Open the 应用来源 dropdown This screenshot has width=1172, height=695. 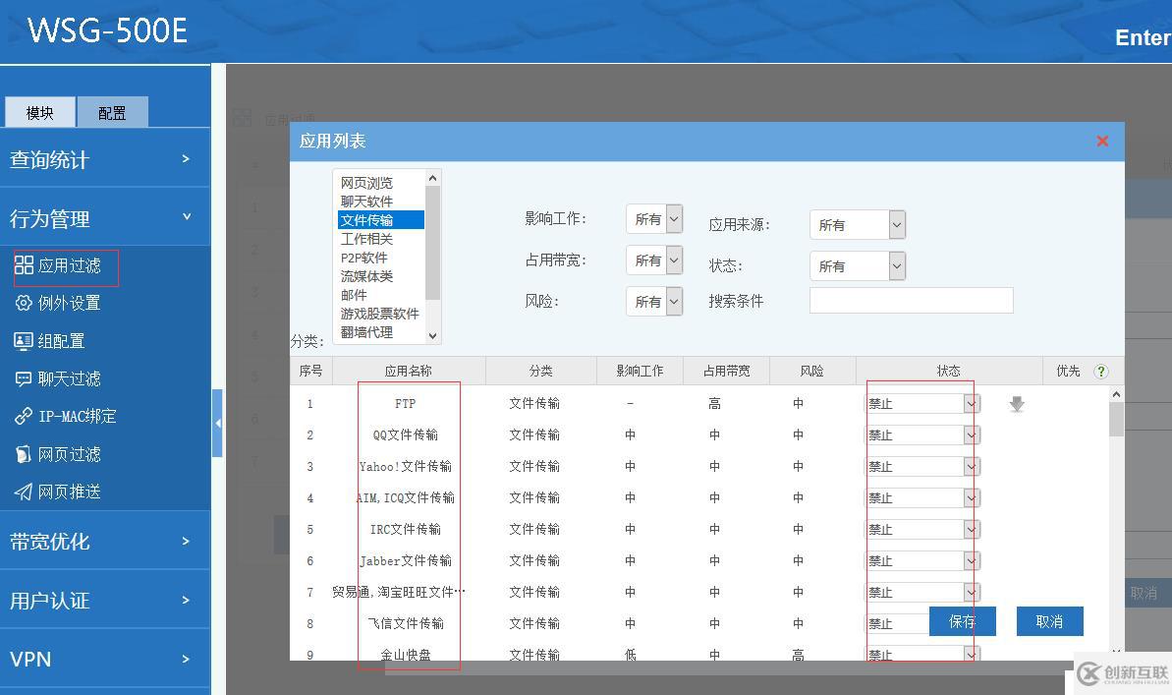857,224
